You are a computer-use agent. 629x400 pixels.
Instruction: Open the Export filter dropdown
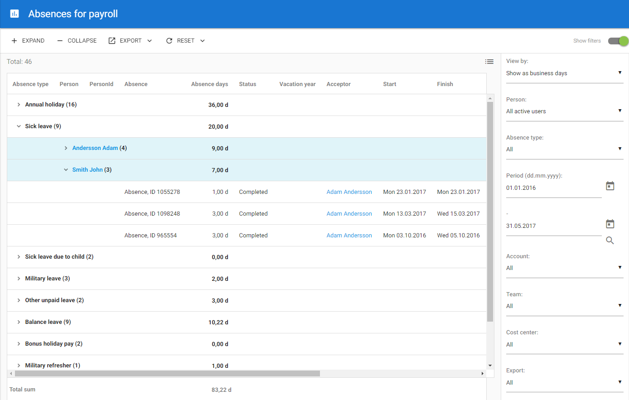coord(565,383)
